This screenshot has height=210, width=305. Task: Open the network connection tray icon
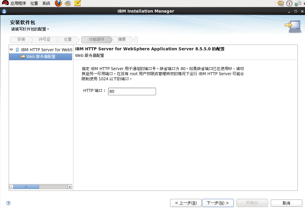pyautogui.click(x=298, y=3)
